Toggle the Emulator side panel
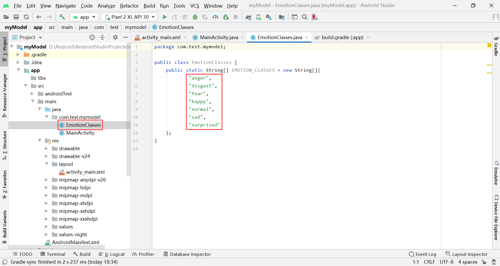500x266 pixels. pyautogui.click(x=496, y=173)
